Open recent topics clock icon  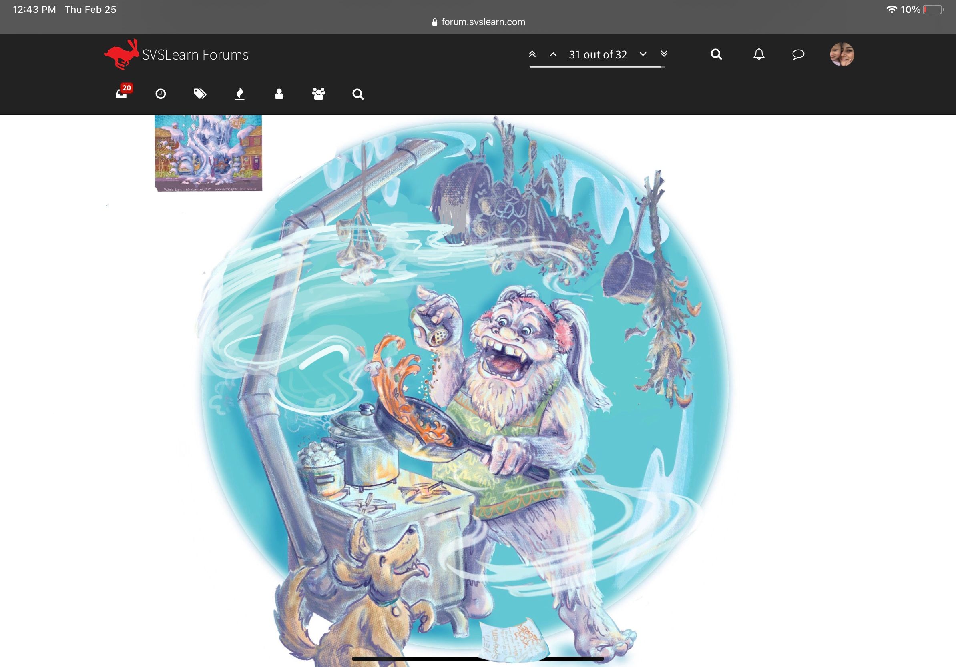pos(161,94)
